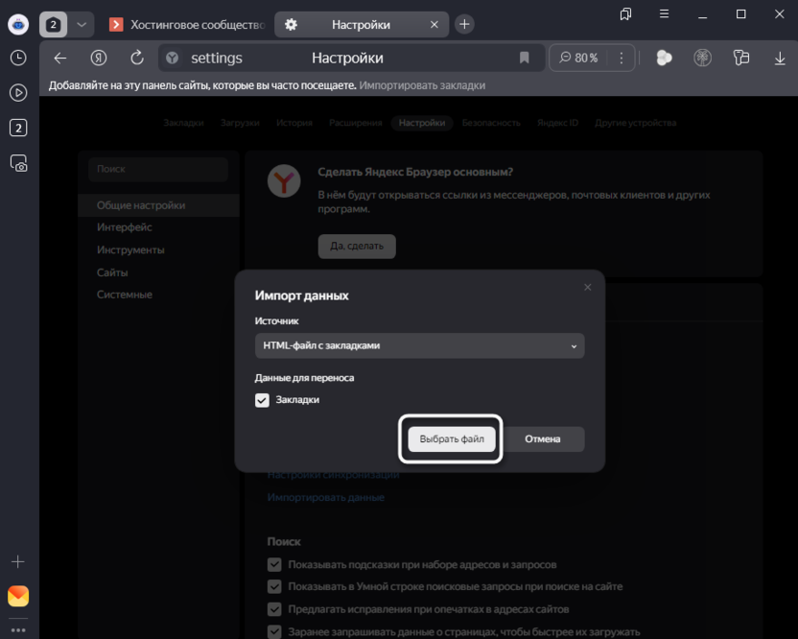Open the Alice assistant icon in sidebar
The height and width of the screenshot is (639, 798).
click(18, 24)
